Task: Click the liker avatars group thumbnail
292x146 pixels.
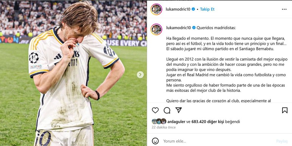Action: [159, 122]
